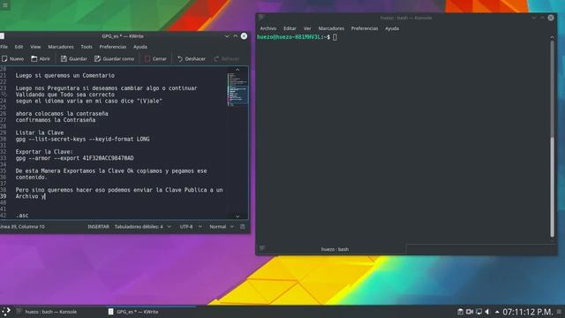Open Konsole's Ayuda menu
565x318 pixels.
[x=392, y=28]
